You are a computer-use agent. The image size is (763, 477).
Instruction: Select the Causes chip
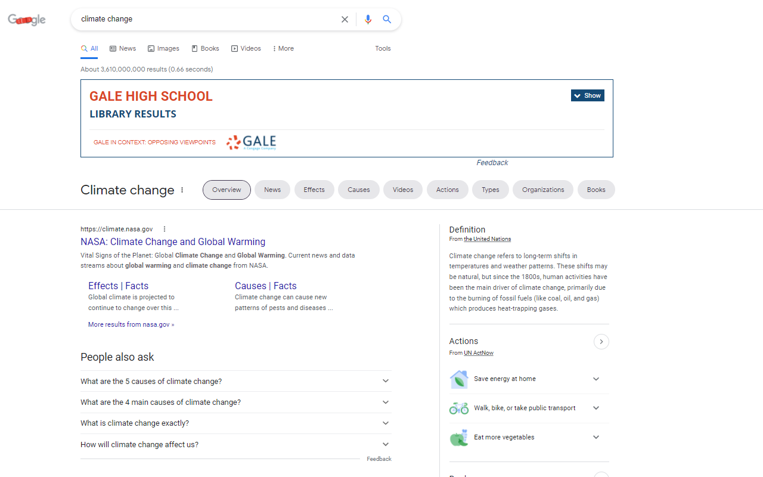[359, 190]
